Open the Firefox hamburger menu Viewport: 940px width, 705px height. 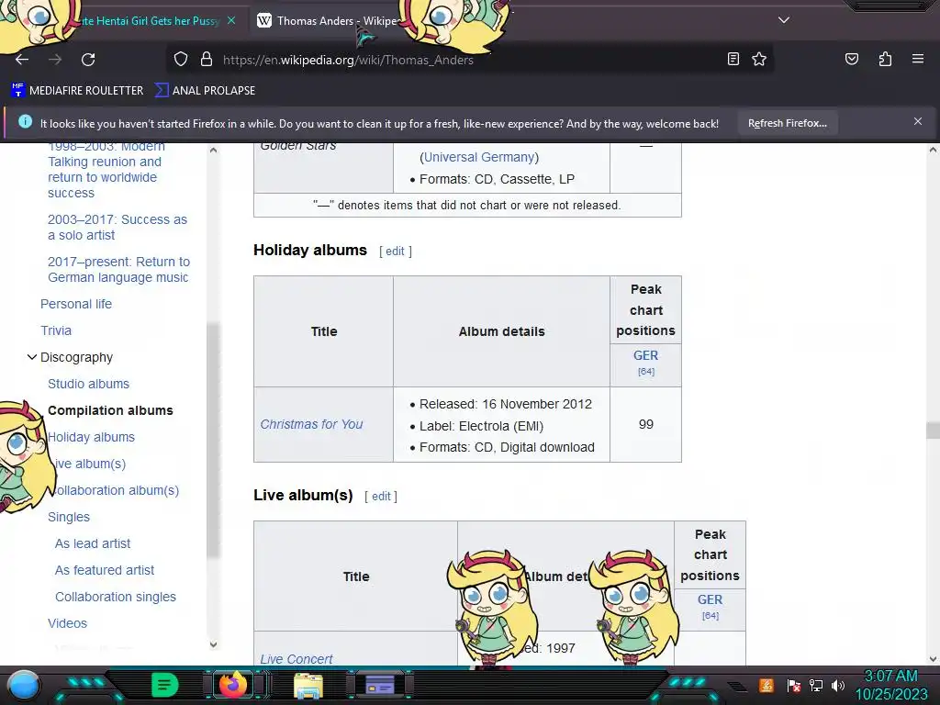tap(917, 59)
